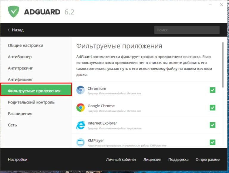229x173 pixels.
Task: Open Общие настройки section
Action: point(25,45)
